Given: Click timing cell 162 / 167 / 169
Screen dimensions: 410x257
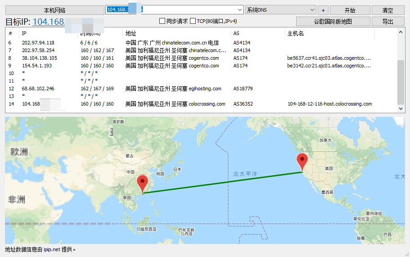Looking at the screenshot, I should point(97,89).
